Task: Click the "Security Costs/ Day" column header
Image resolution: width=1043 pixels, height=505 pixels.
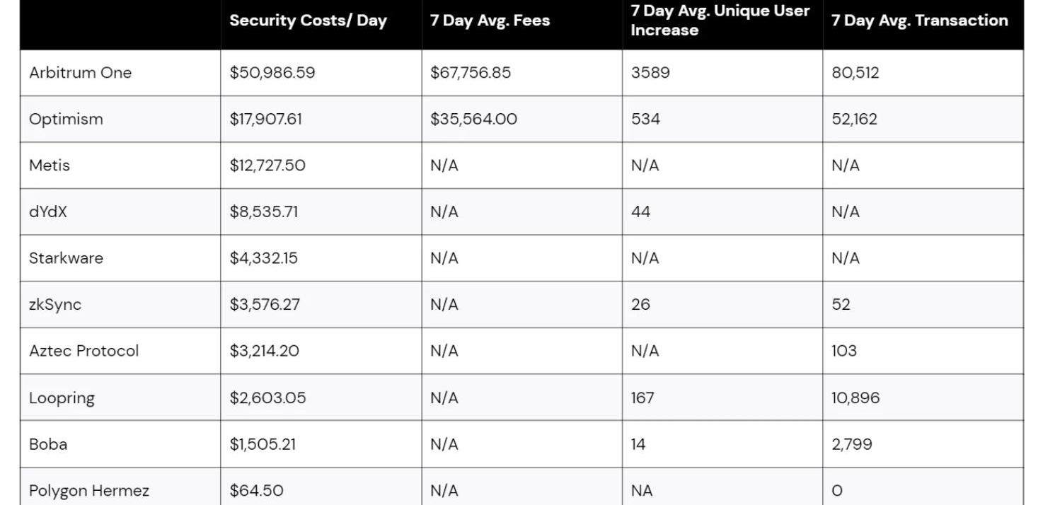Action: click(x=308, y=21)
